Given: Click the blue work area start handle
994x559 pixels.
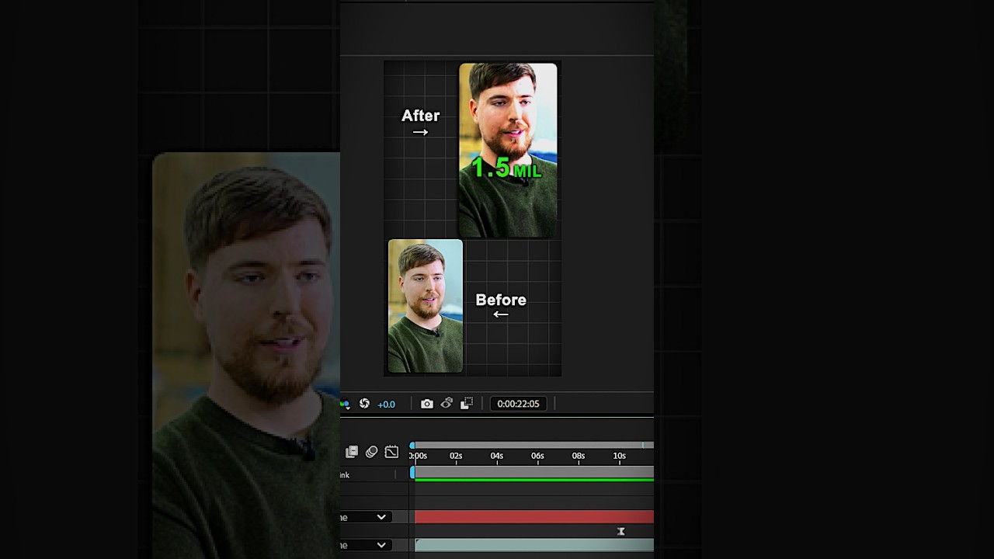Looking at the screenshot, I should pos(412,472).
